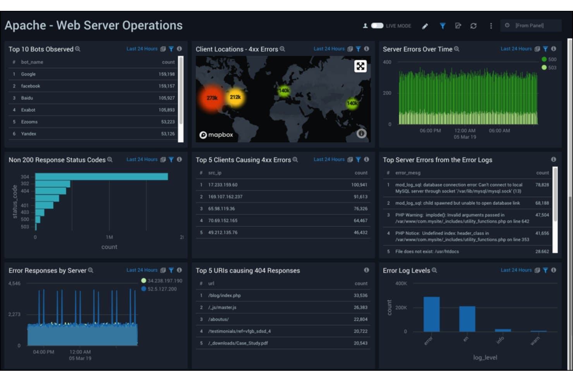Expand the Client Locations map to fullscreen

click(x=360, y=66)
